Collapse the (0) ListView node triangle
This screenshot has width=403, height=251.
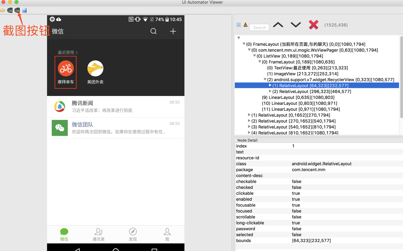(254, 56)
